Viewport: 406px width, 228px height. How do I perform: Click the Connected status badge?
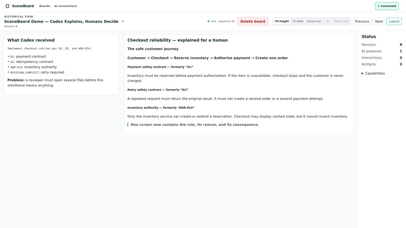pyautogui.click(x=387, y=6)
